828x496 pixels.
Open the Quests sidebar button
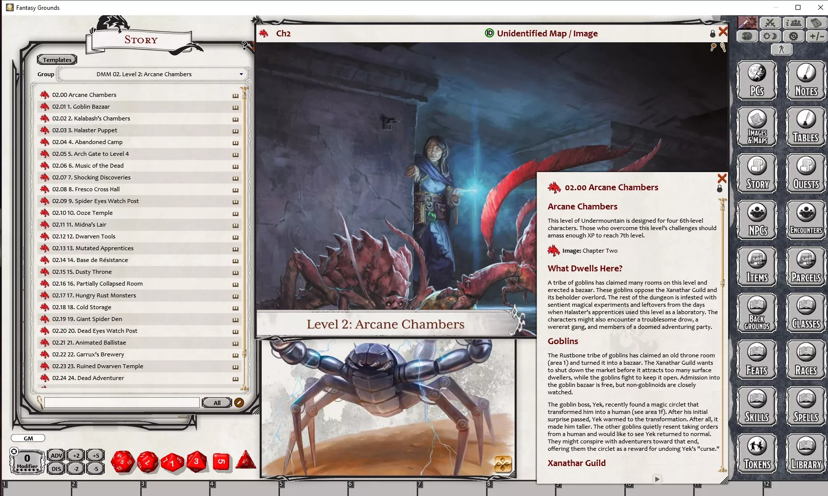806,174
